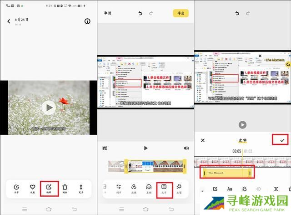Tap the 分享 (Share) icon
Viewport: 291px width, 215px height.
tap(16, 188)
